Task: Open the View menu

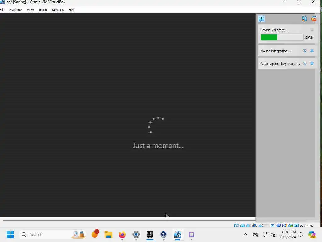Action: (x=30, y=10)
